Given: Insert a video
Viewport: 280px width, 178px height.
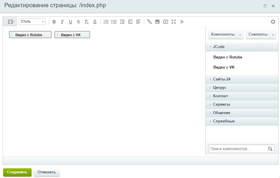Looking at the screenshot, I should pos(166,22).
